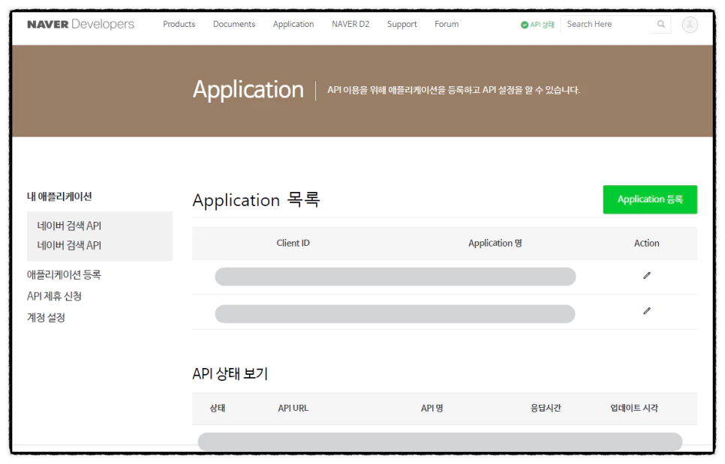The height and width of the screenshot is (464, 725).
Task: Click the 업데이트 시각 column header
Action: pyautogui.click(x=634, y=408)
